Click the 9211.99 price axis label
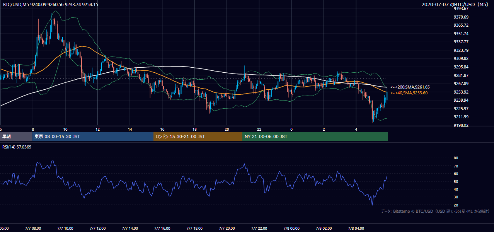 pyautogui.click(x=461, y=117)
